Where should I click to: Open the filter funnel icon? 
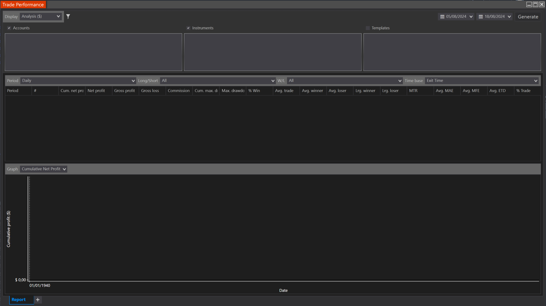coord(68,16)
